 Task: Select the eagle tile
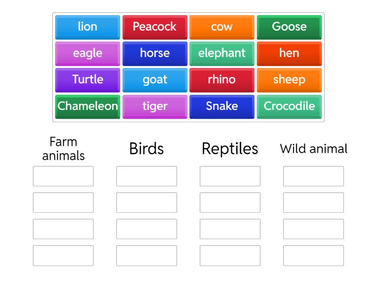pyautogui.click(x=87, y=53)
